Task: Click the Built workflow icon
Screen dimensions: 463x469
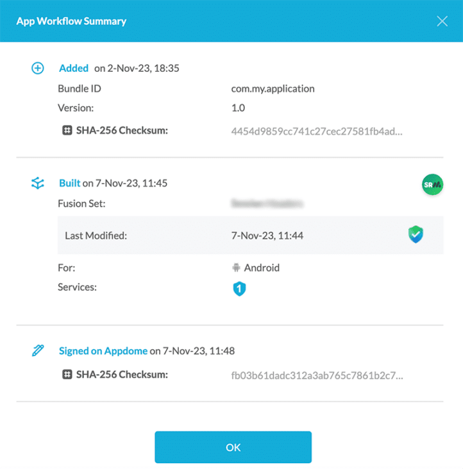Action: pos(38,183)
